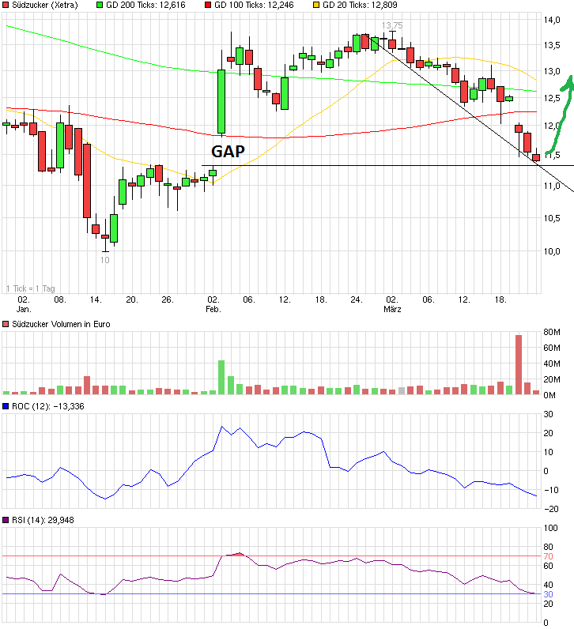Image resolution: width=574 pixels, height=629 pixels.
Task: Click the ROC axis label '30'
Action: 549,414
